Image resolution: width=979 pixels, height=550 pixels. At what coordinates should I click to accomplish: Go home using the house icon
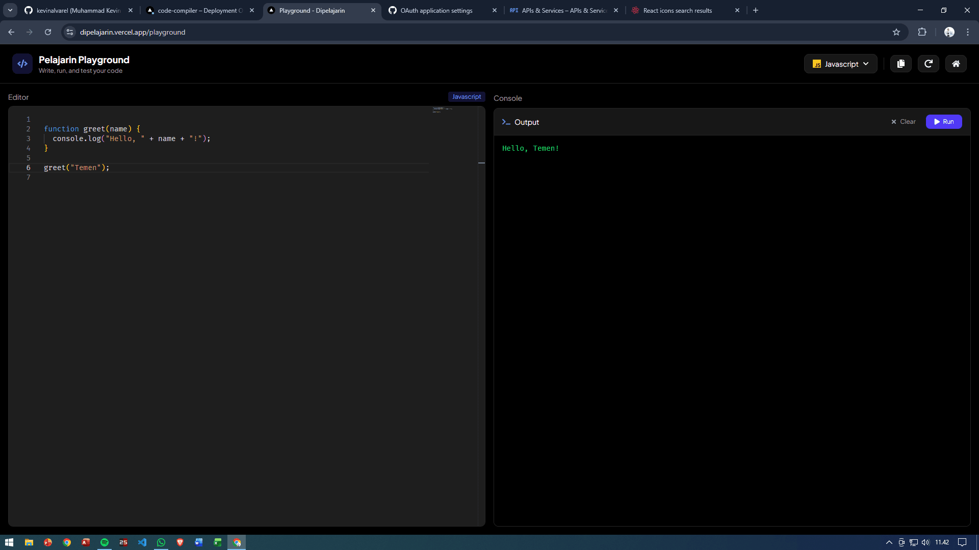click(x=956, y=63)
